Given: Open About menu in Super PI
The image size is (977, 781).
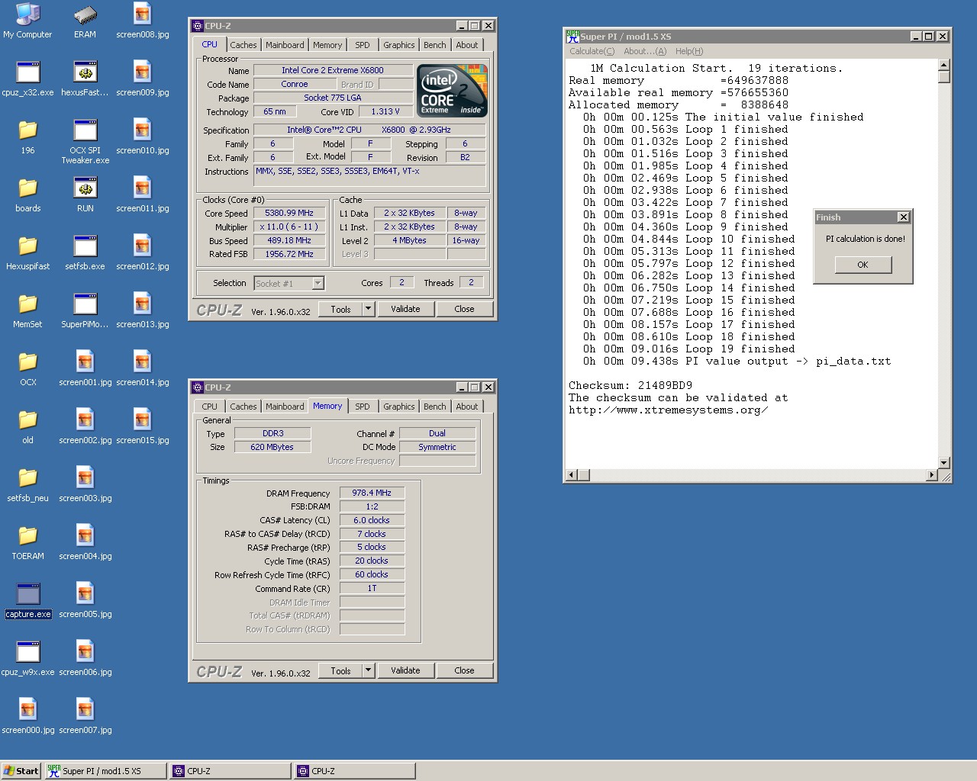Looking at the screenshot, I should click(645, 51).
